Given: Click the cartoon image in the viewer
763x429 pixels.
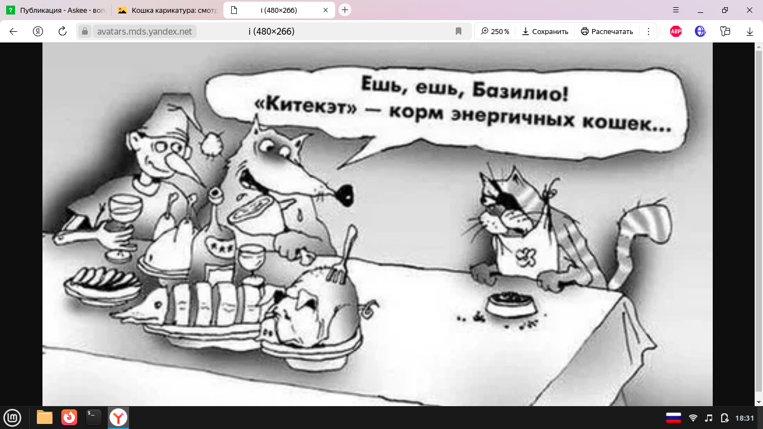Looking at the screenshot, I should tap(378, 225).
